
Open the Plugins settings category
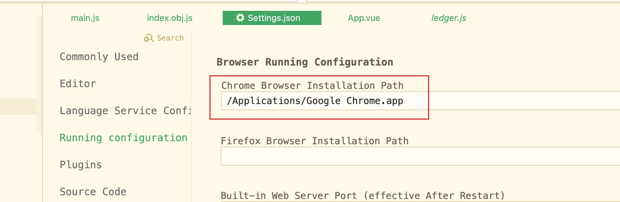click(81, 165)
